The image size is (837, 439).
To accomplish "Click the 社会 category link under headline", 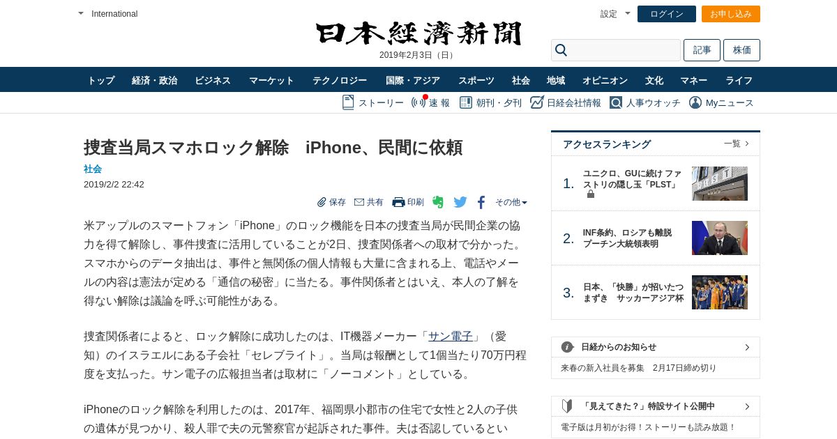I will (93, 169).
